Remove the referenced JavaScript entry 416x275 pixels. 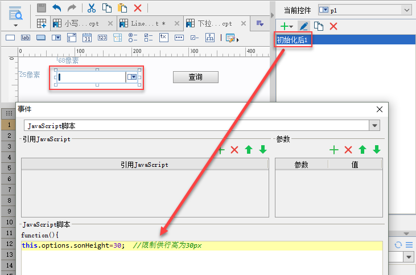[234, 150]
